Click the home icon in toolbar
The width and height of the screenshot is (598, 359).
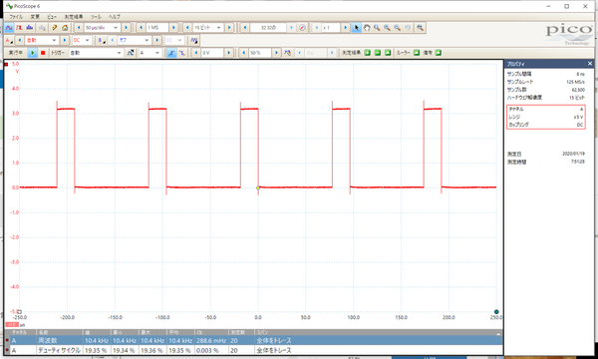pos(65,28)
